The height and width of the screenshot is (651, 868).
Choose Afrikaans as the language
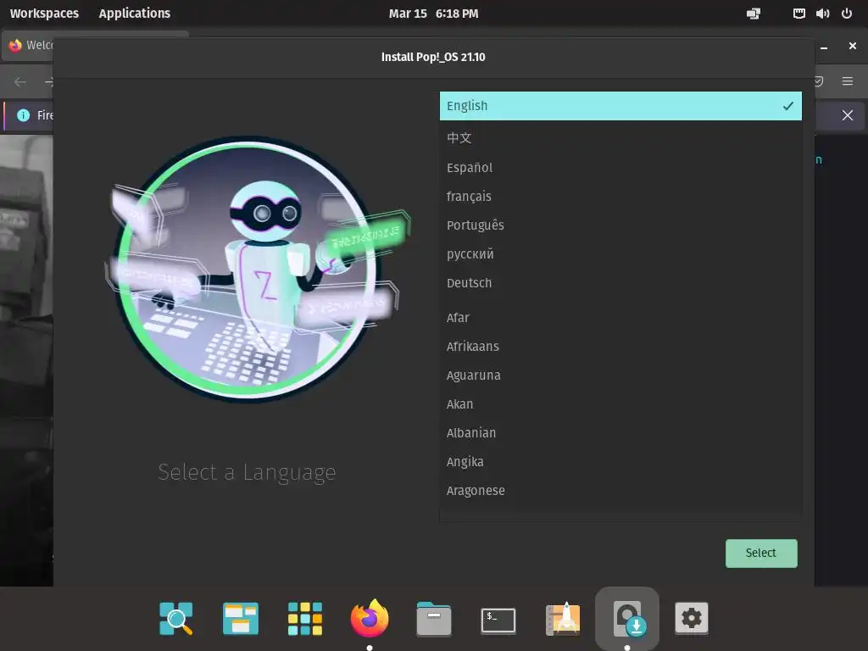point(620,347)
